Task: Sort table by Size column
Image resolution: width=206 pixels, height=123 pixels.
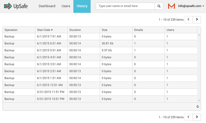Action: pyautogui.click(x=105, y=30)
